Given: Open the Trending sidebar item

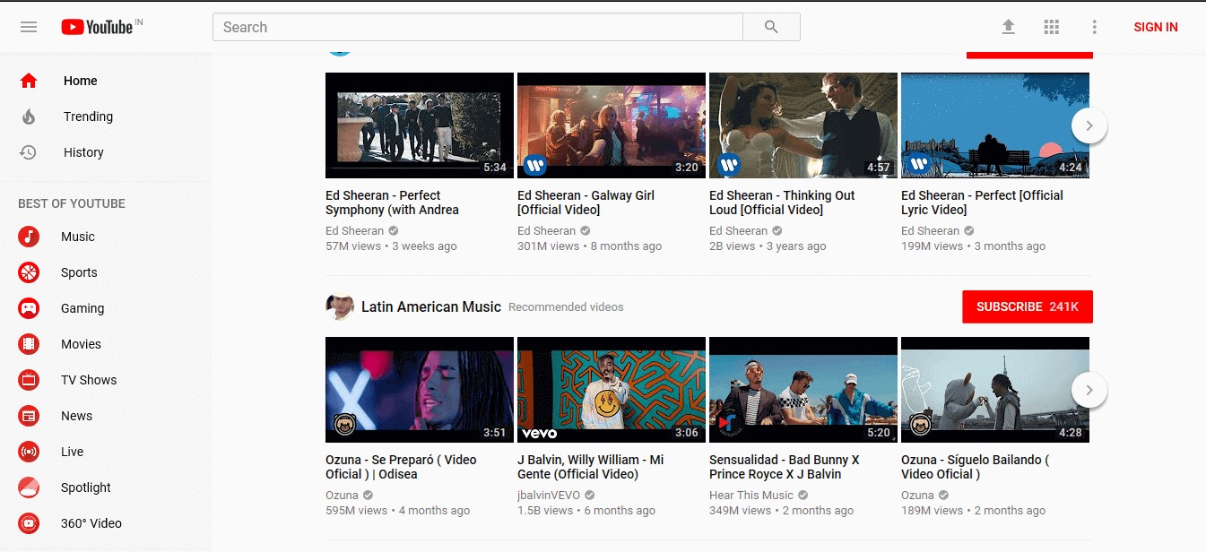Looking at the screenshot, I should point(106,116).
